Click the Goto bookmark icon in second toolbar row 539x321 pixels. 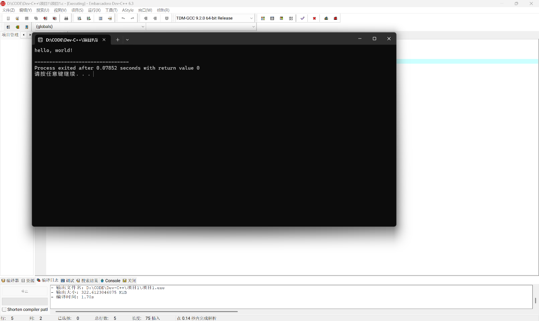[x=26, y=27]
